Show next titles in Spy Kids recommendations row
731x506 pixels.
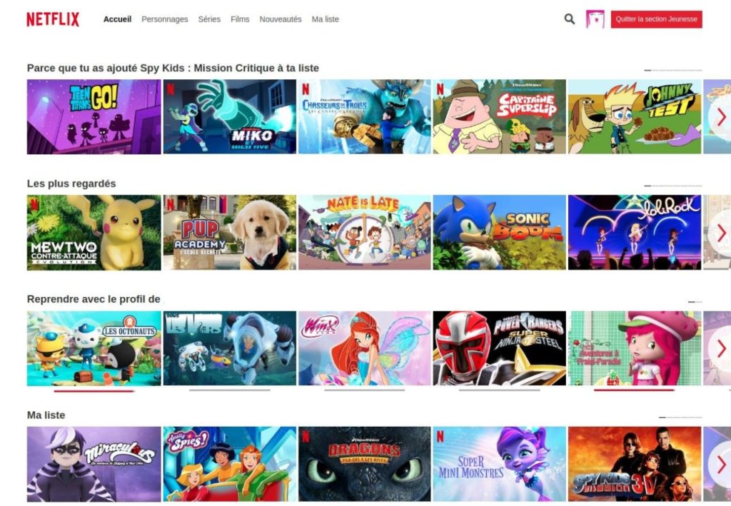pos(721,116)
